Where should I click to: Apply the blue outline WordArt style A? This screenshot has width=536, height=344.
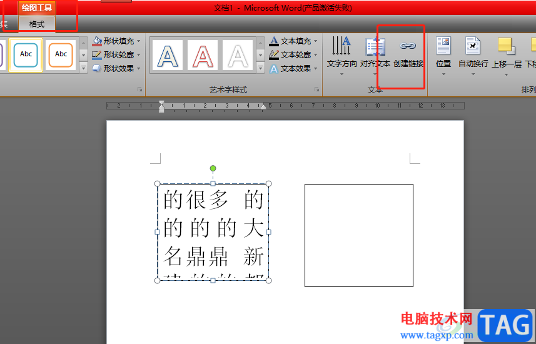pyautogui.click(x=168, y=55)
